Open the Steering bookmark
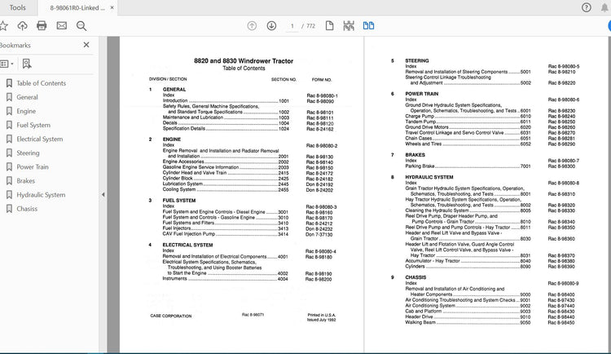The height and width of the screenshot is (354, 611). (28, 153)
